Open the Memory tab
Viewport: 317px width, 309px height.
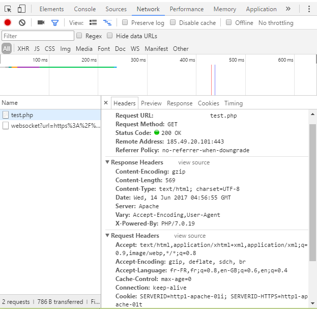224,9
